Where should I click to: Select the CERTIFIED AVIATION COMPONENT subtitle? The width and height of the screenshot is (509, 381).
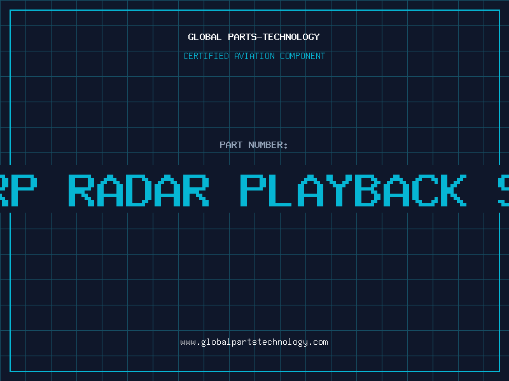pyautogui.click(x=254, y=56)
